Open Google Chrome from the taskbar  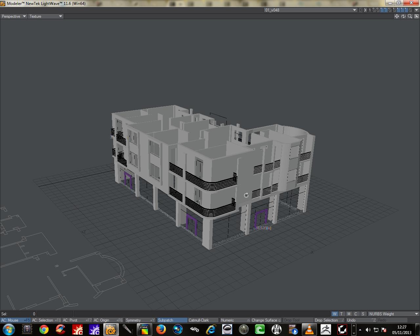coord(44,329)
